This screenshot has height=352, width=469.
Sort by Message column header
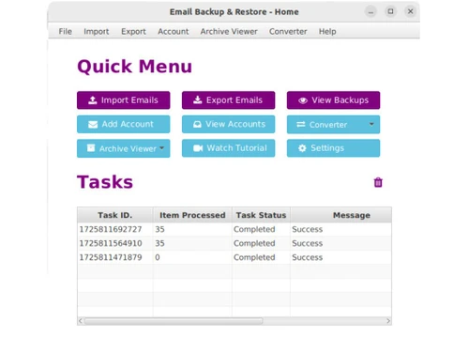(340, 215)
